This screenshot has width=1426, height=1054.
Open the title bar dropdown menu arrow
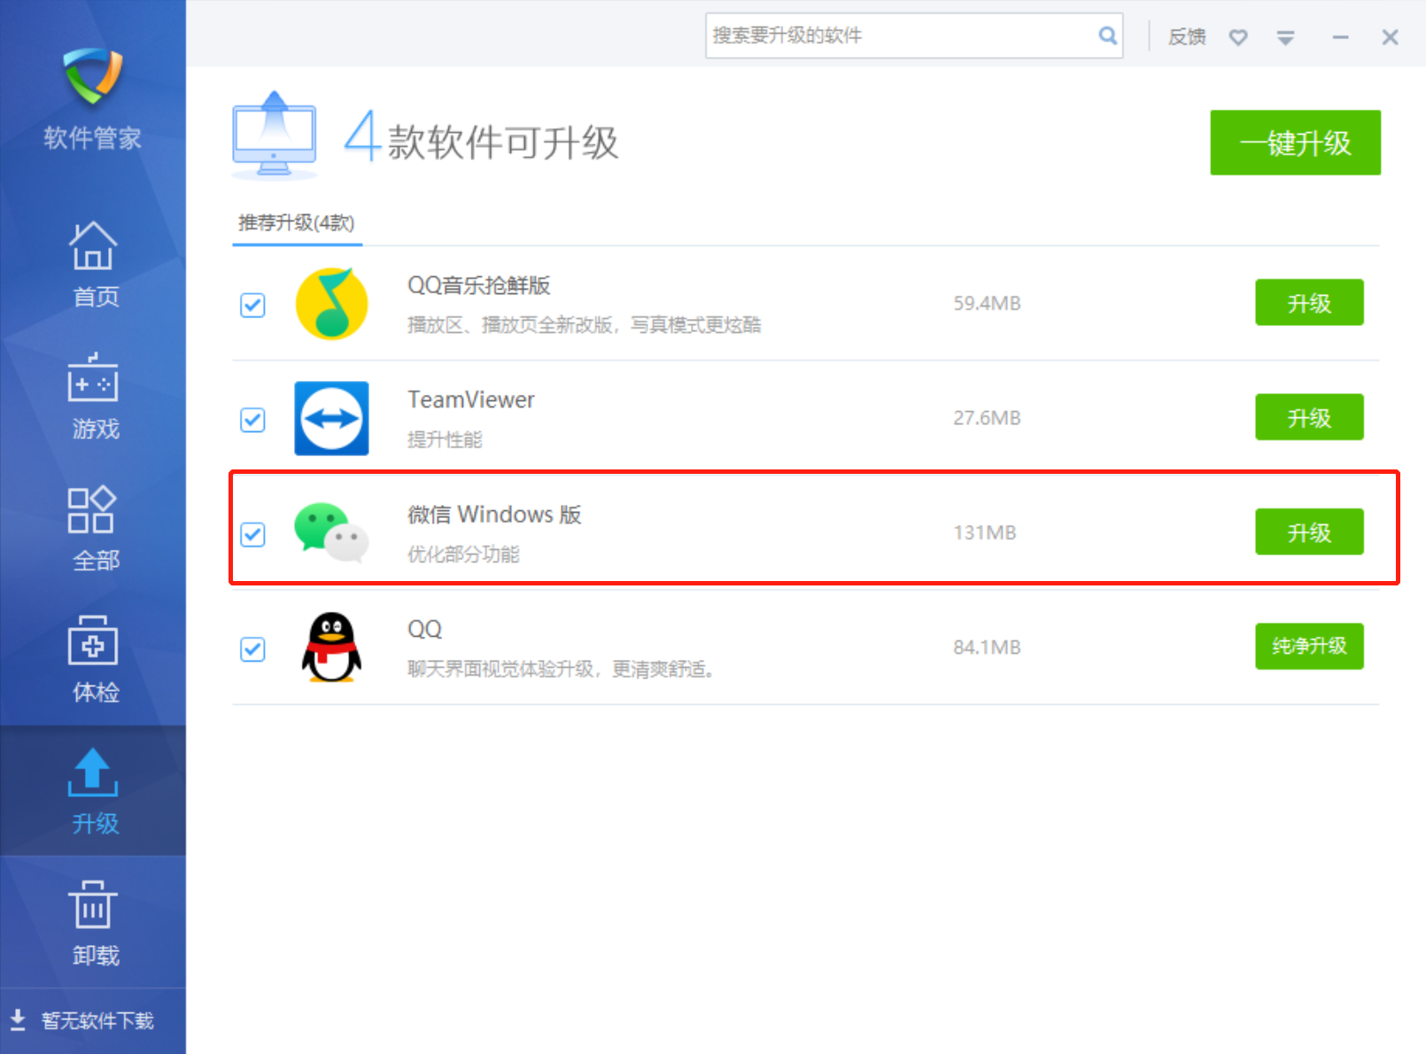pyautogui.click(x=1285, y=37)
